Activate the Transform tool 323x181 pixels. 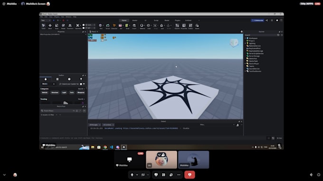(70, 26)
